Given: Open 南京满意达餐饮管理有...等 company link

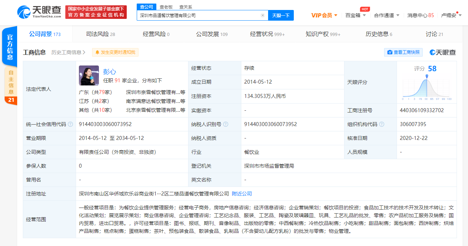Looking at the screenshot, I should pos(156,101).
